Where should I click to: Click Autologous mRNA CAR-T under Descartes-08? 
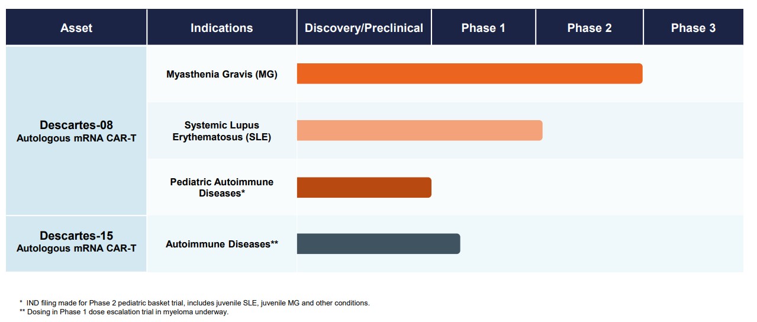(76, 137)
